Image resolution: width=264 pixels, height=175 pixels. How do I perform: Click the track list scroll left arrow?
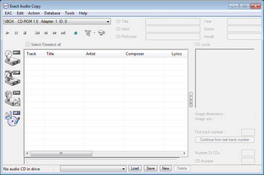[27, 153]
